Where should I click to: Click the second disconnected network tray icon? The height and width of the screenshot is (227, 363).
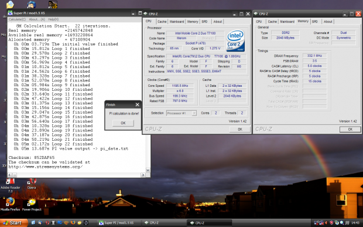(321, 223)
